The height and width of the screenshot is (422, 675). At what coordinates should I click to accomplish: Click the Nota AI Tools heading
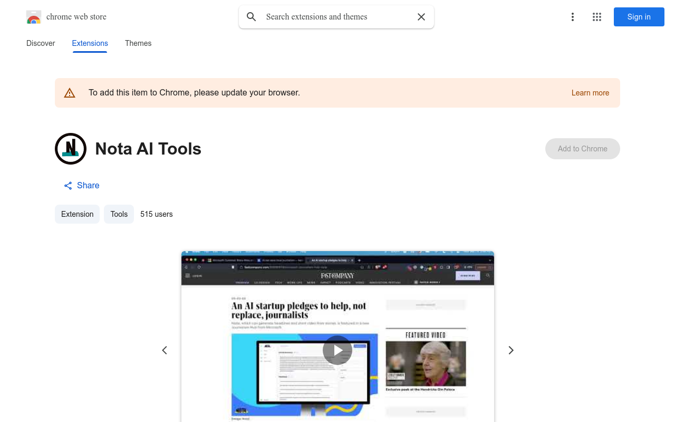(x=148, y=149)
